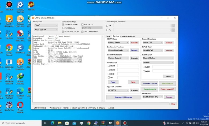Viewport: 209px width, 126px height.
Task: Select the Service tab
Action: [x=116, y=36]
